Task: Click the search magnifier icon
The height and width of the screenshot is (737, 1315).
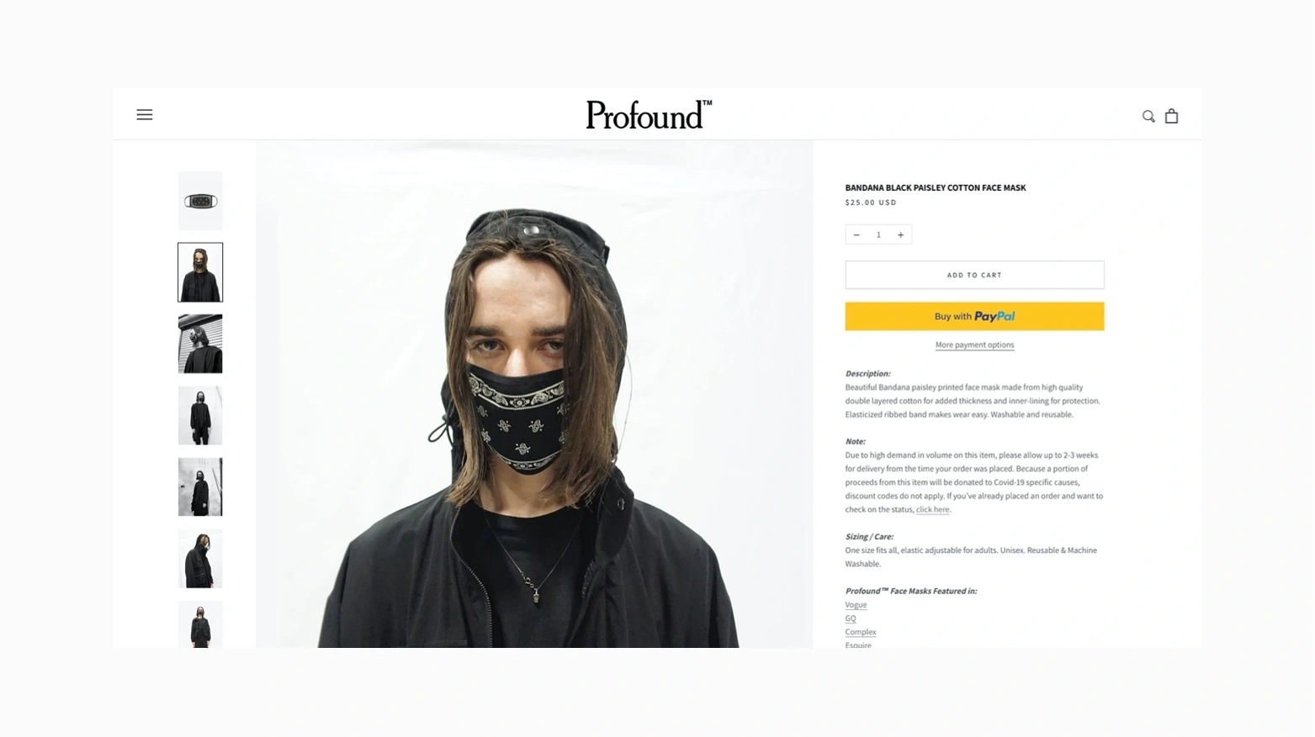Action: click(x=1148, y=116)
